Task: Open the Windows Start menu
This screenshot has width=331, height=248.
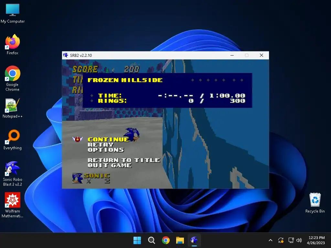Action: coord(137,240)
